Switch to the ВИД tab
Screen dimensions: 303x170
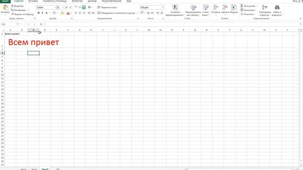(129, 1)
